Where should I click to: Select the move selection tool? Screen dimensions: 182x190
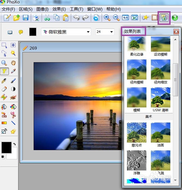[13, 45]
